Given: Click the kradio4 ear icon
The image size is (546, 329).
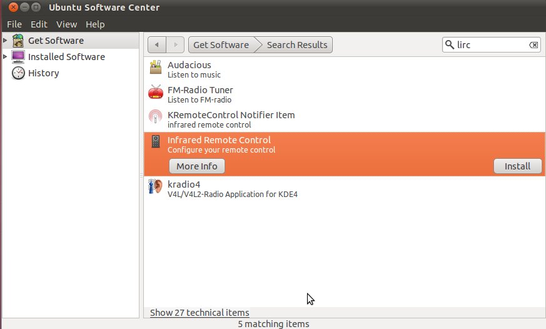Looking at the screenshot, I should (x=155, y=186).
